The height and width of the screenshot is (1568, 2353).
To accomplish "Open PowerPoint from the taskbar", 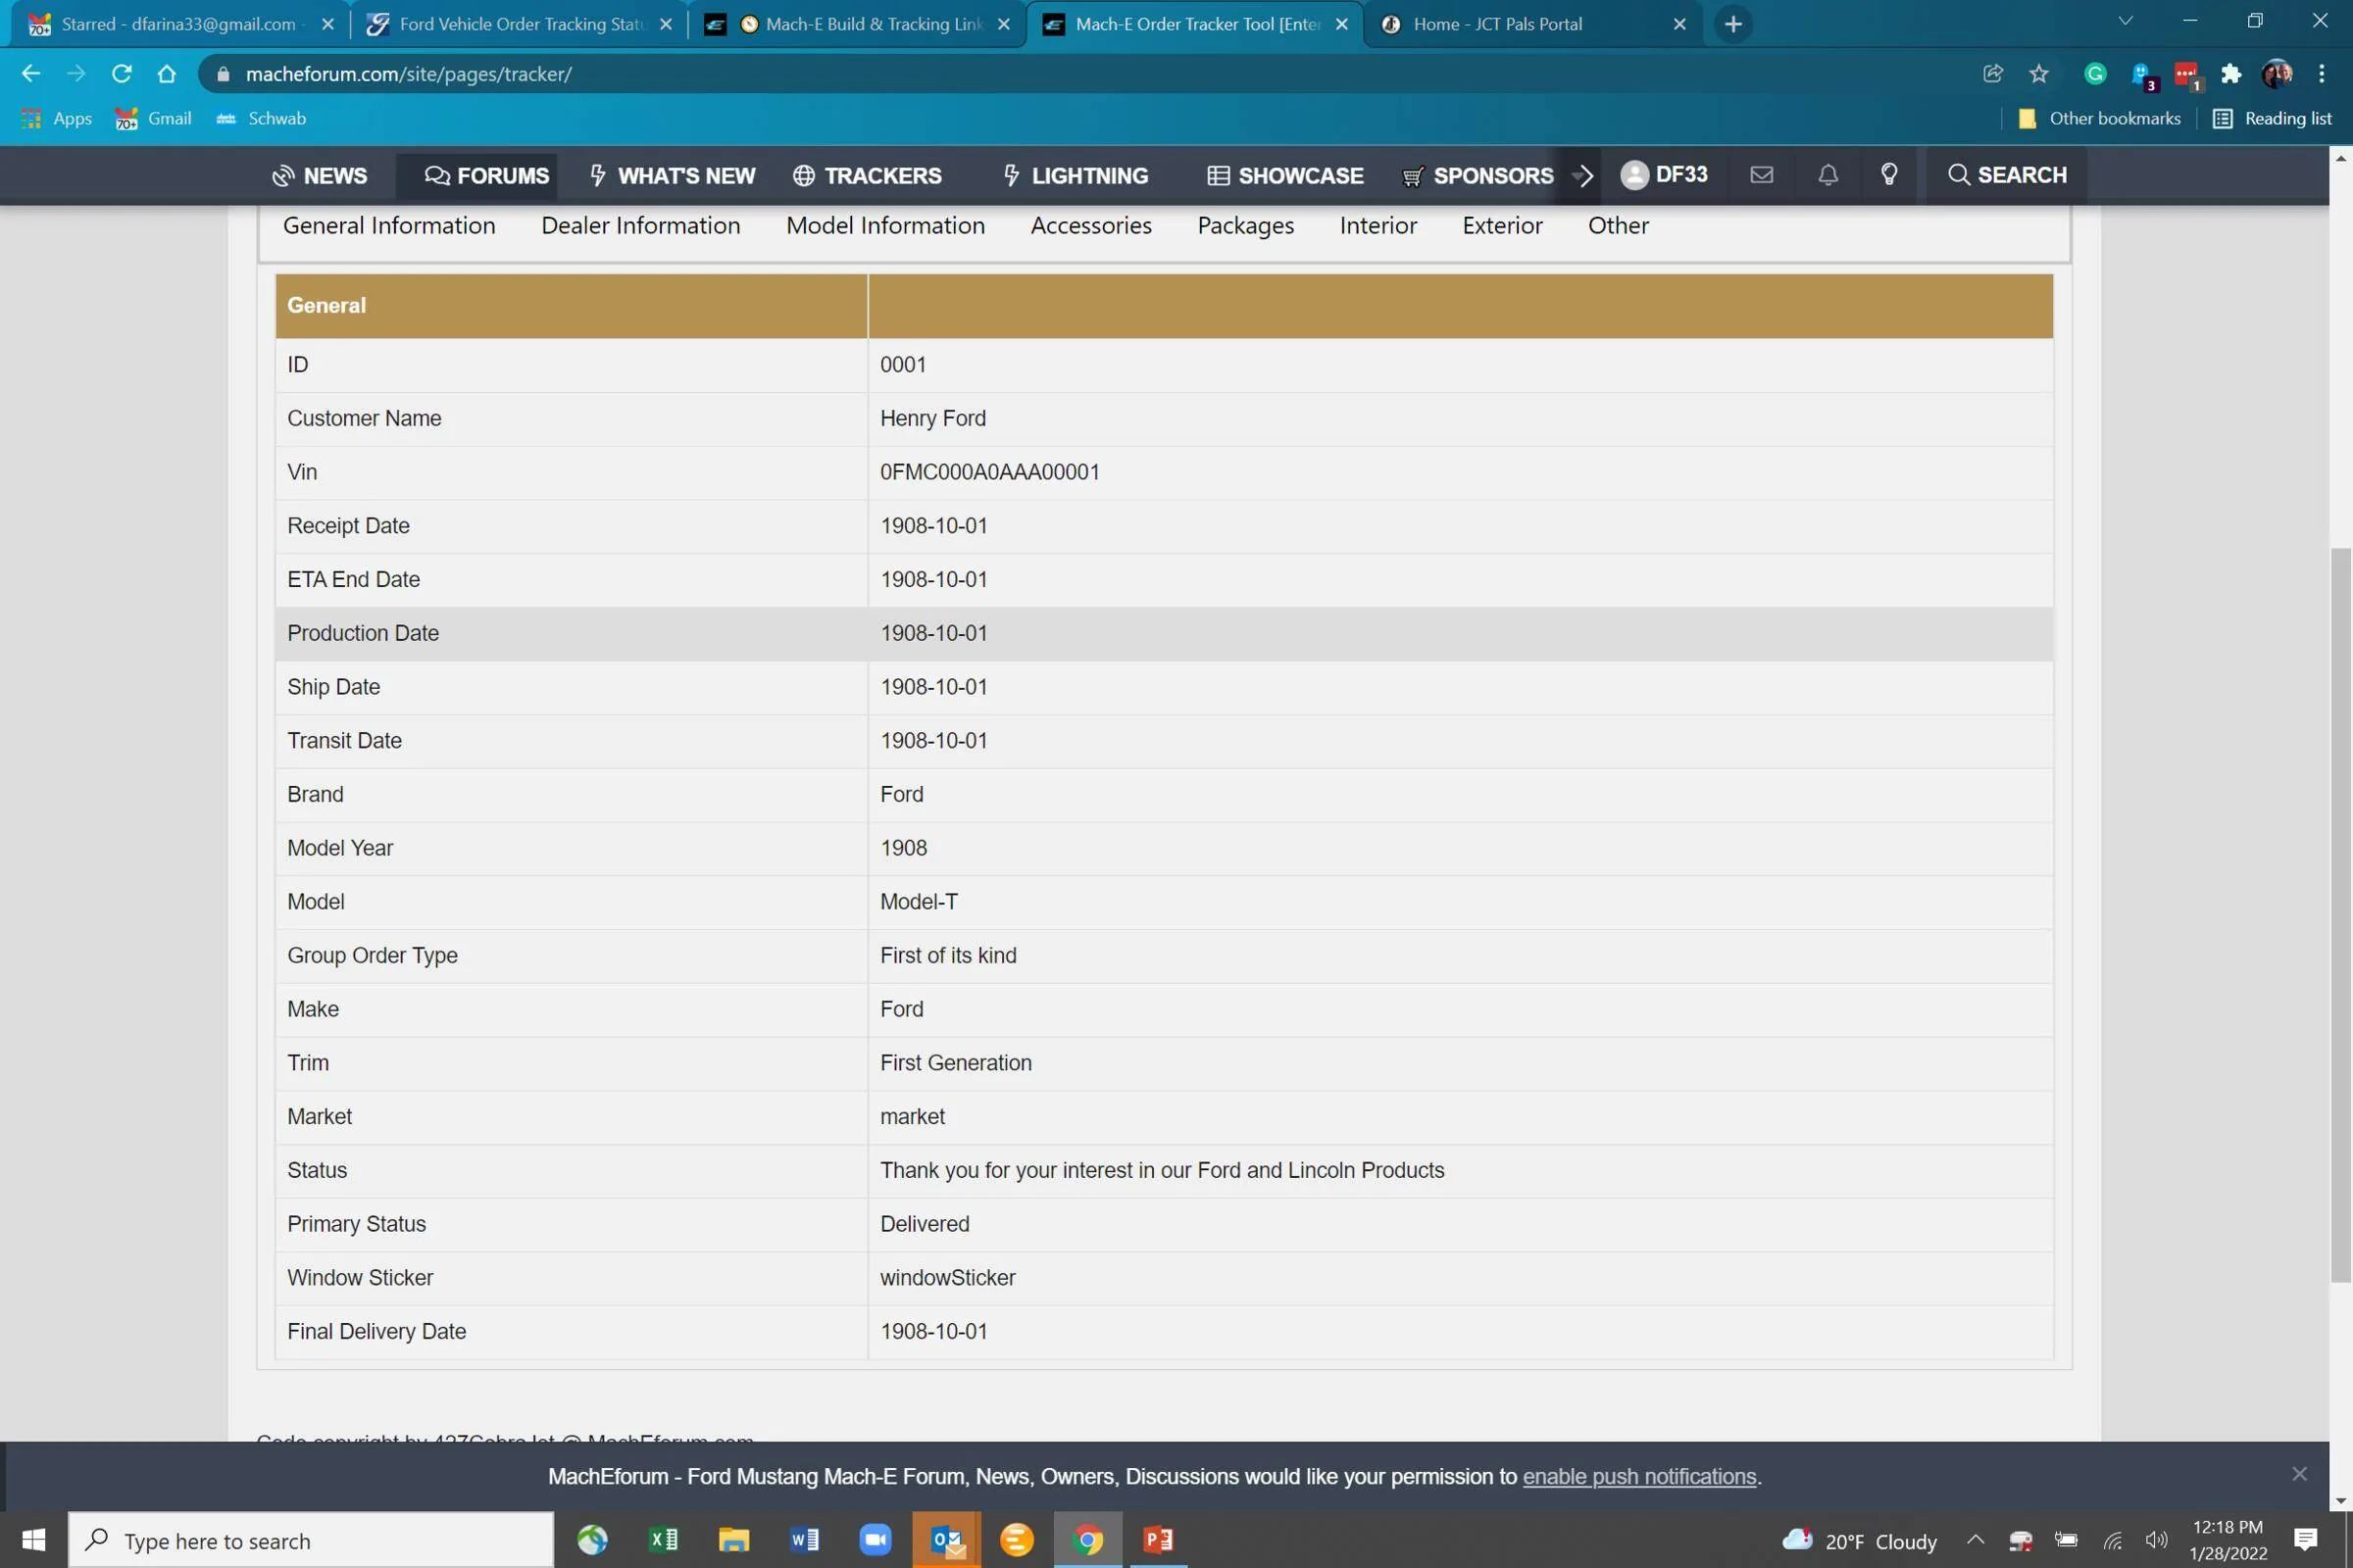I will pyautogui.click(x=1159, y=1540).
